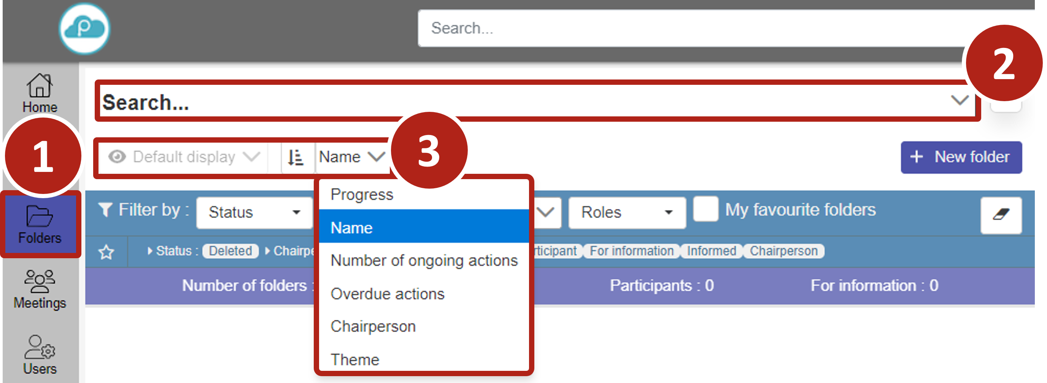Open the Meetings section
The image size is (1047, 383).
[40, 289]
